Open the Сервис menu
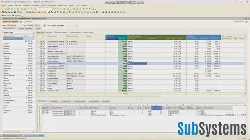 [x=71, y=5]
